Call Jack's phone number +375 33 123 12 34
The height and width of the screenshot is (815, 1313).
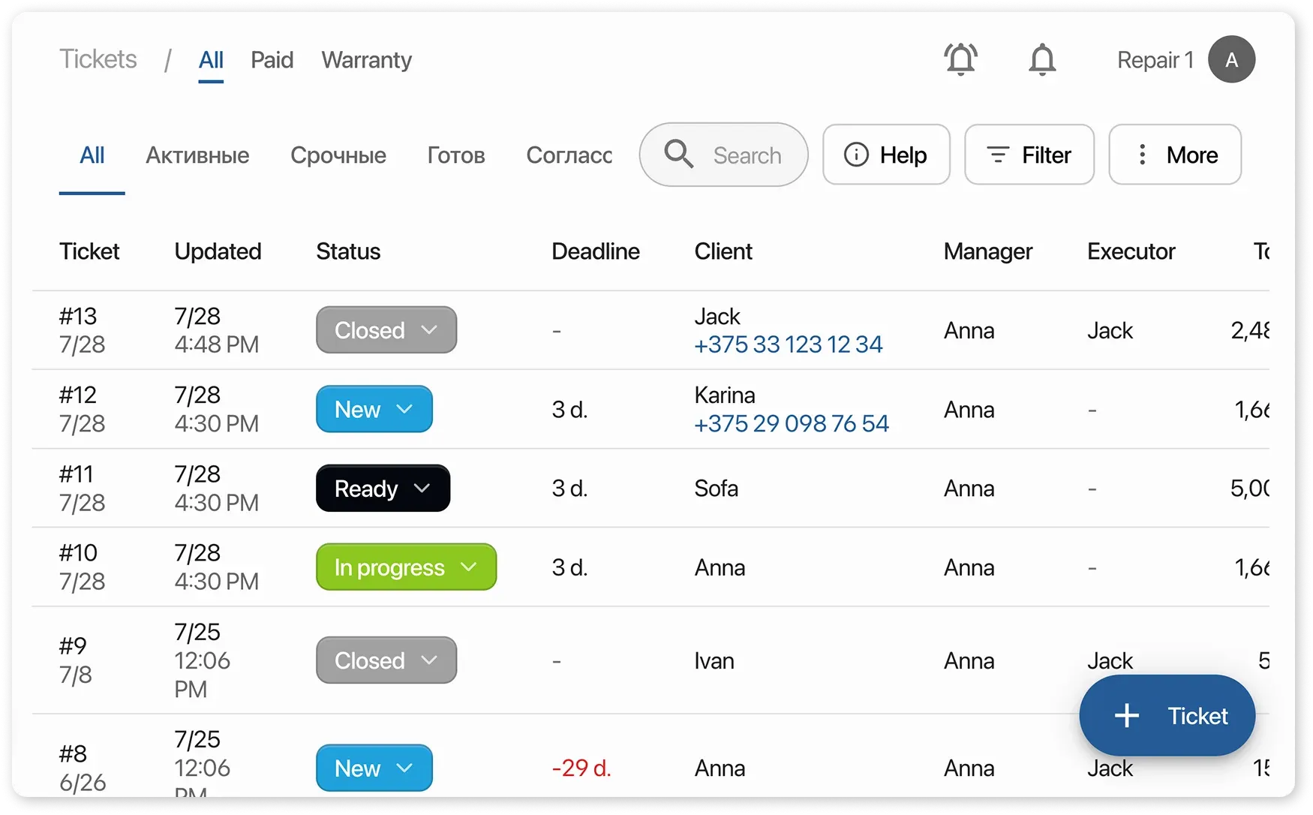[x=788, y=344]
